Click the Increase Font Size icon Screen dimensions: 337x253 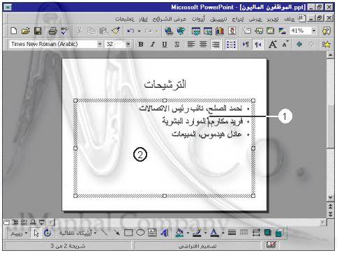pyautogui.click(x=273, y=44)
